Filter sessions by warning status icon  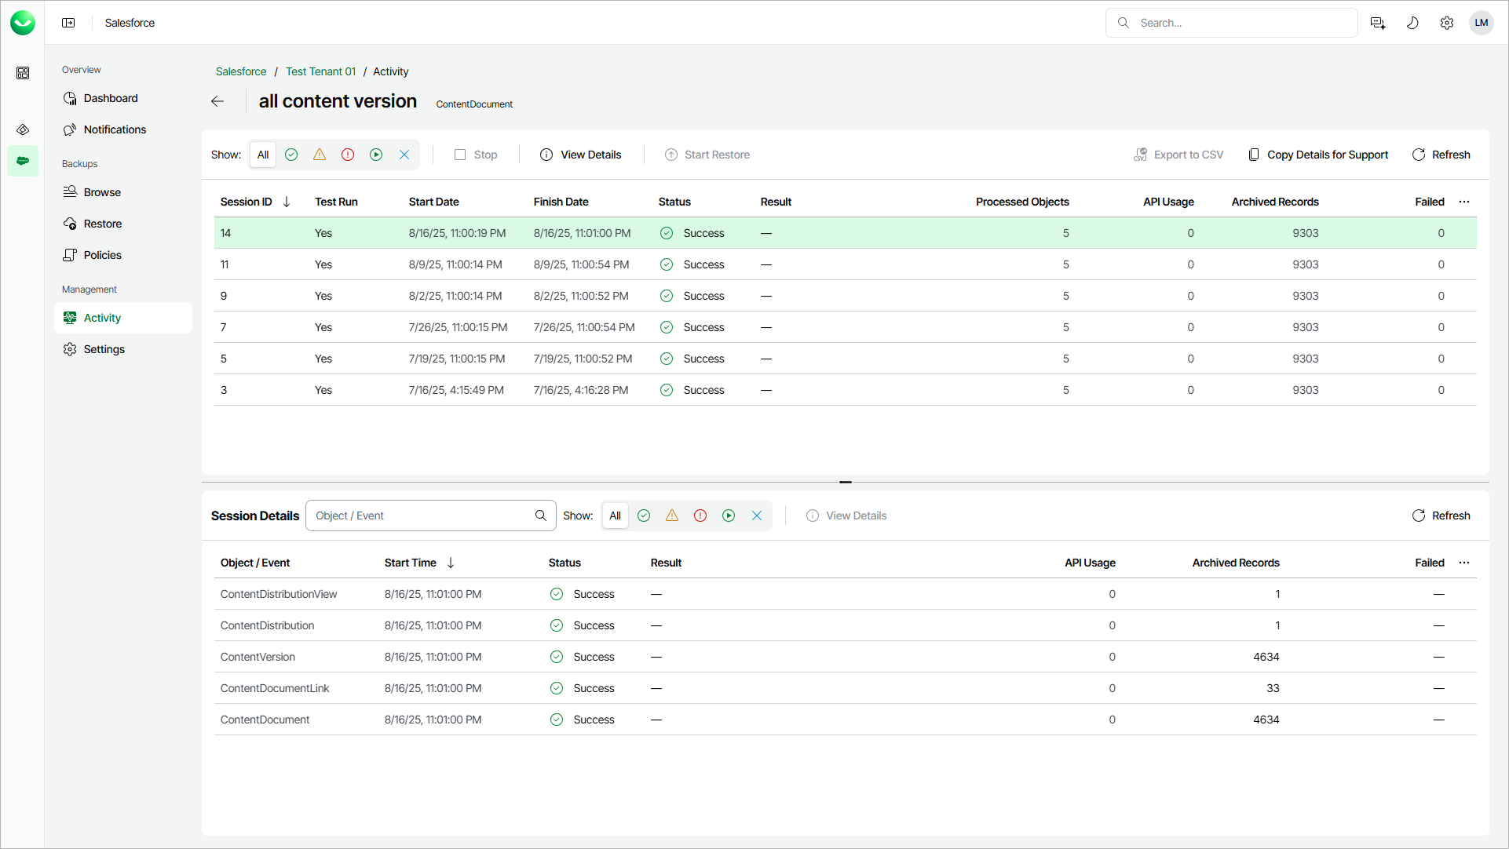pyautogui.click(x=320, y=155)
